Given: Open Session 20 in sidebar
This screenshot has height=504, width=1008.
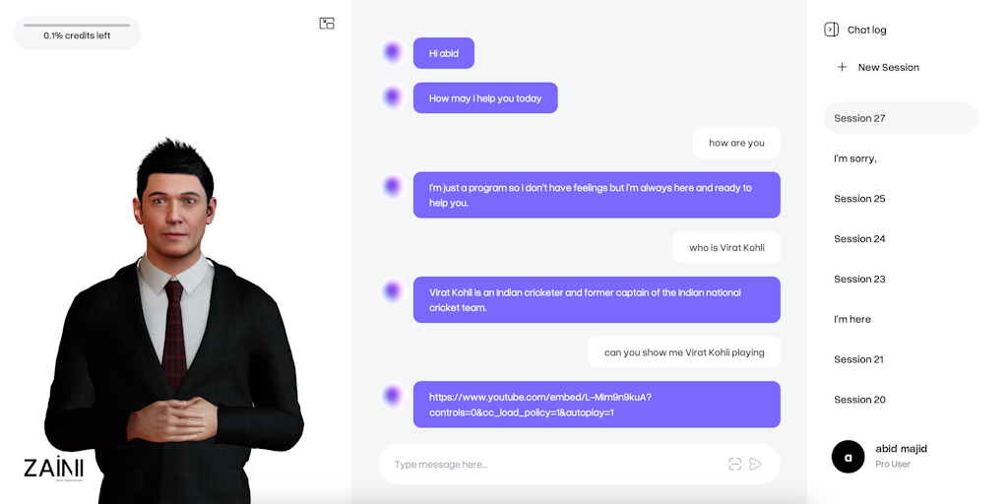Looking at the screenshot, I should point(900,400).
